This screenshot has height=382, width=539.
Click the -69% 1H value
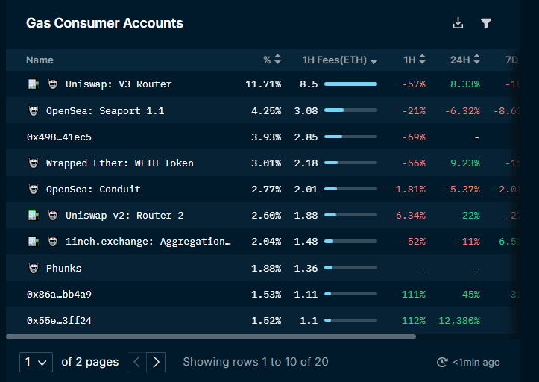[x=414, y=137]
